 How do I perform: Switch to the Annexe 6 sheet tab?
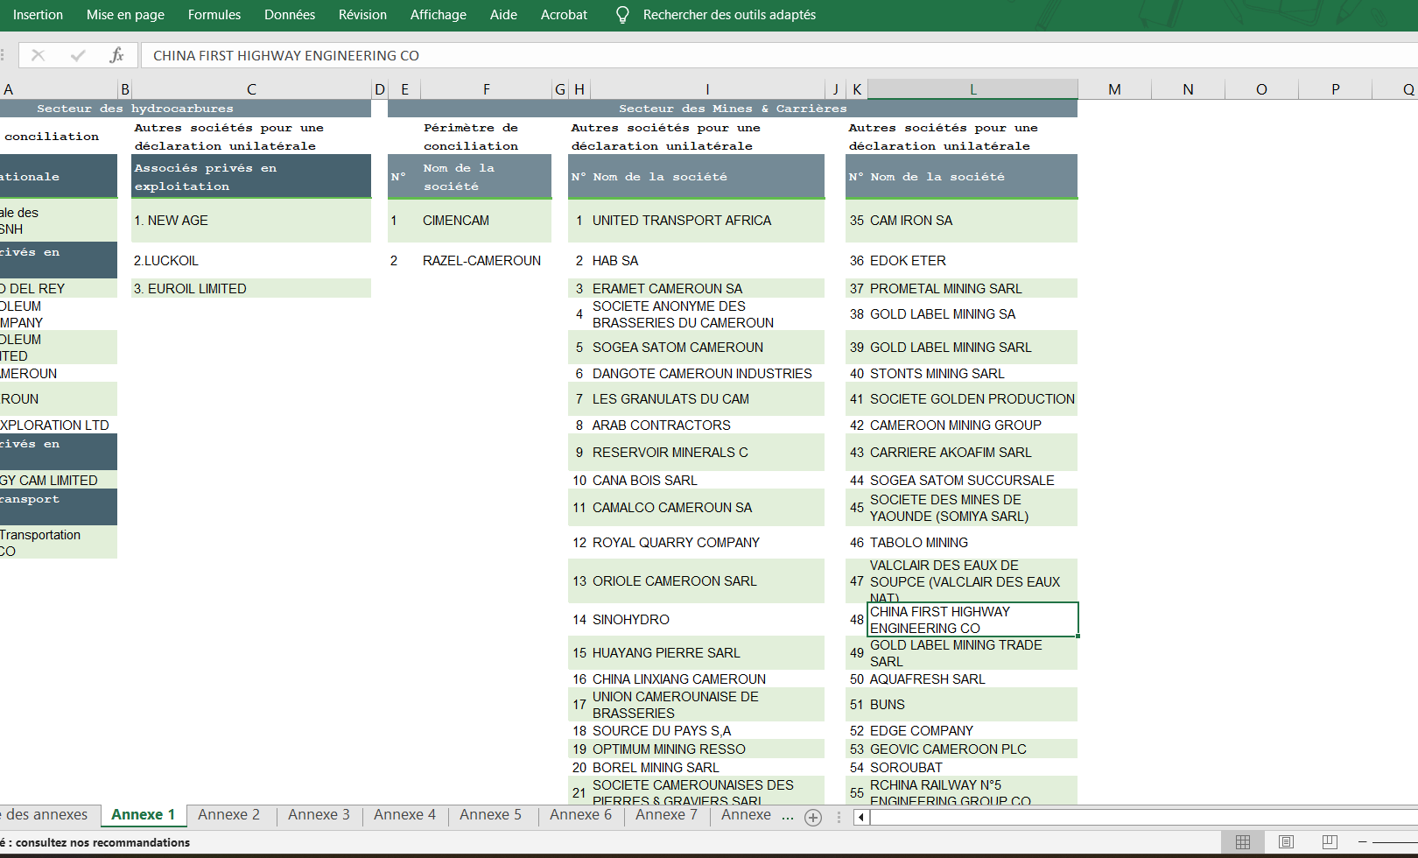click(x=580, y=815)
